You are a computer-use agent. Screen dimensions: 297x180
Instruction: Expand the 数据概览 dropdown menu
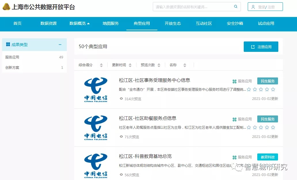tap(79, 24)
